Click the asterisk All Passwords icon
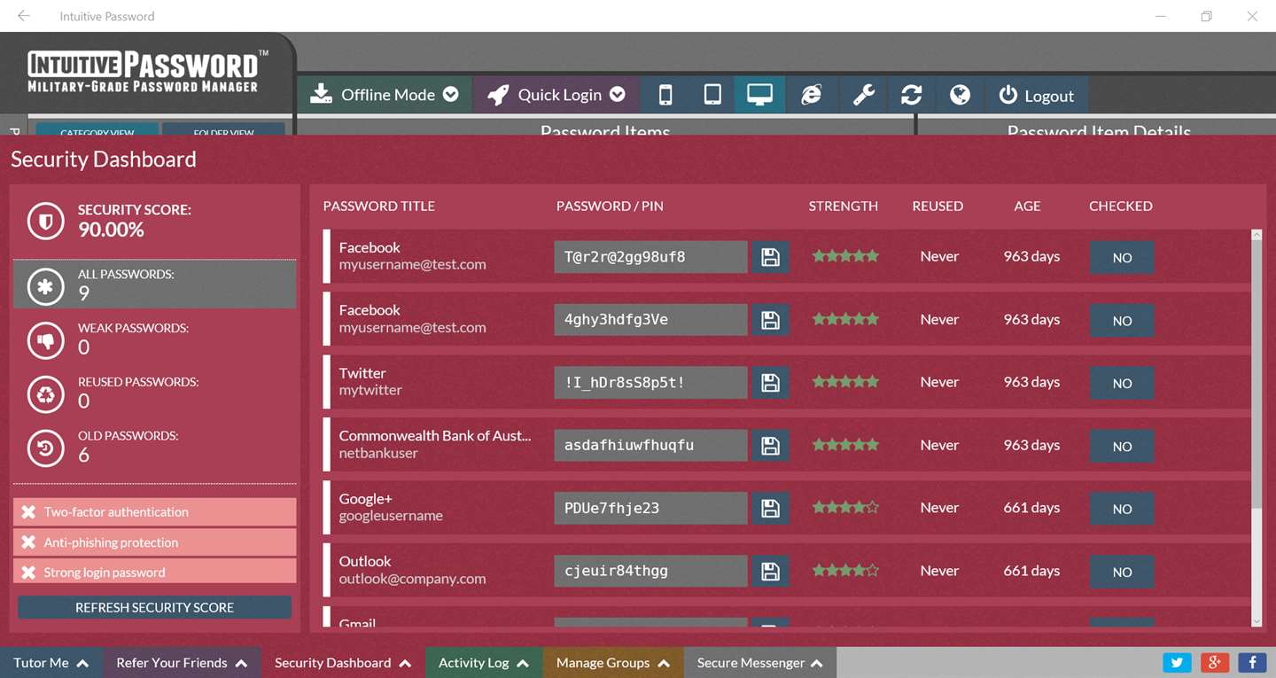This screenshot has height=678, width=1276. tap(45, 286)
